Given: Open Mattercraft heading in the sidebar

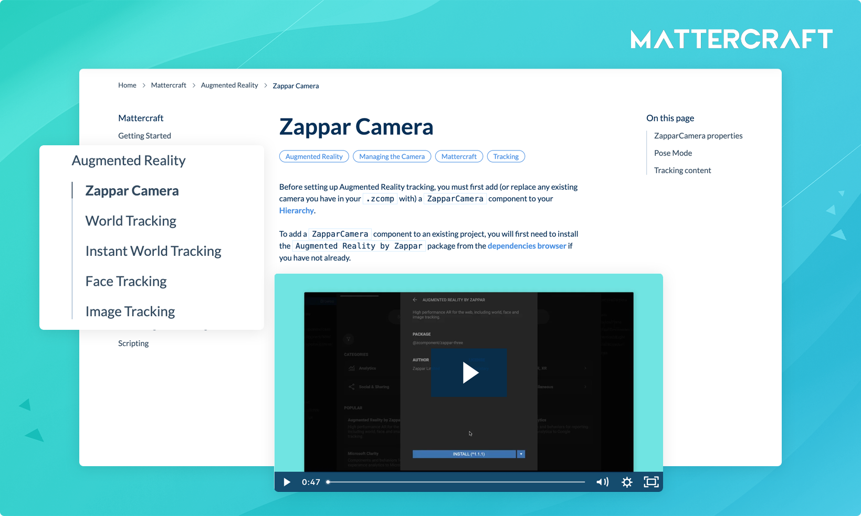Looking at the screenshot, I should [x=141, y=118].
